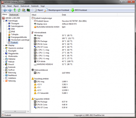
Task: Click BIOS frissítések download button
Action: click(79, 10)
